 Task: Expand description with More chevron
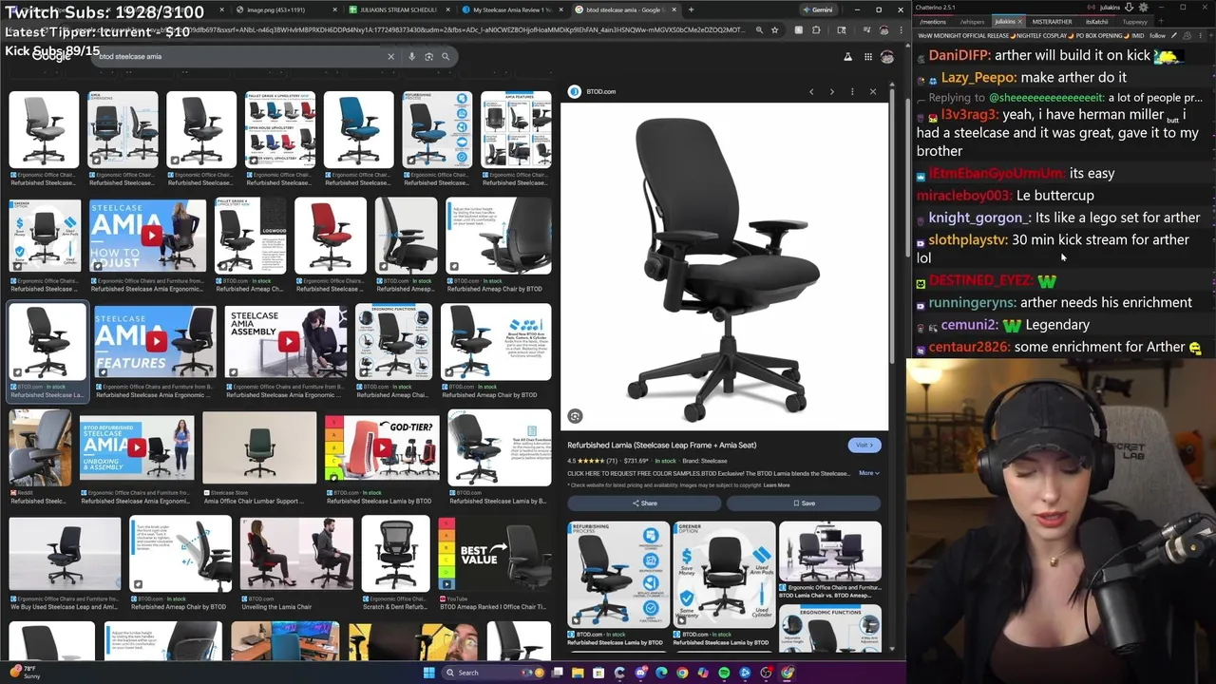click(x=869, y=473)
